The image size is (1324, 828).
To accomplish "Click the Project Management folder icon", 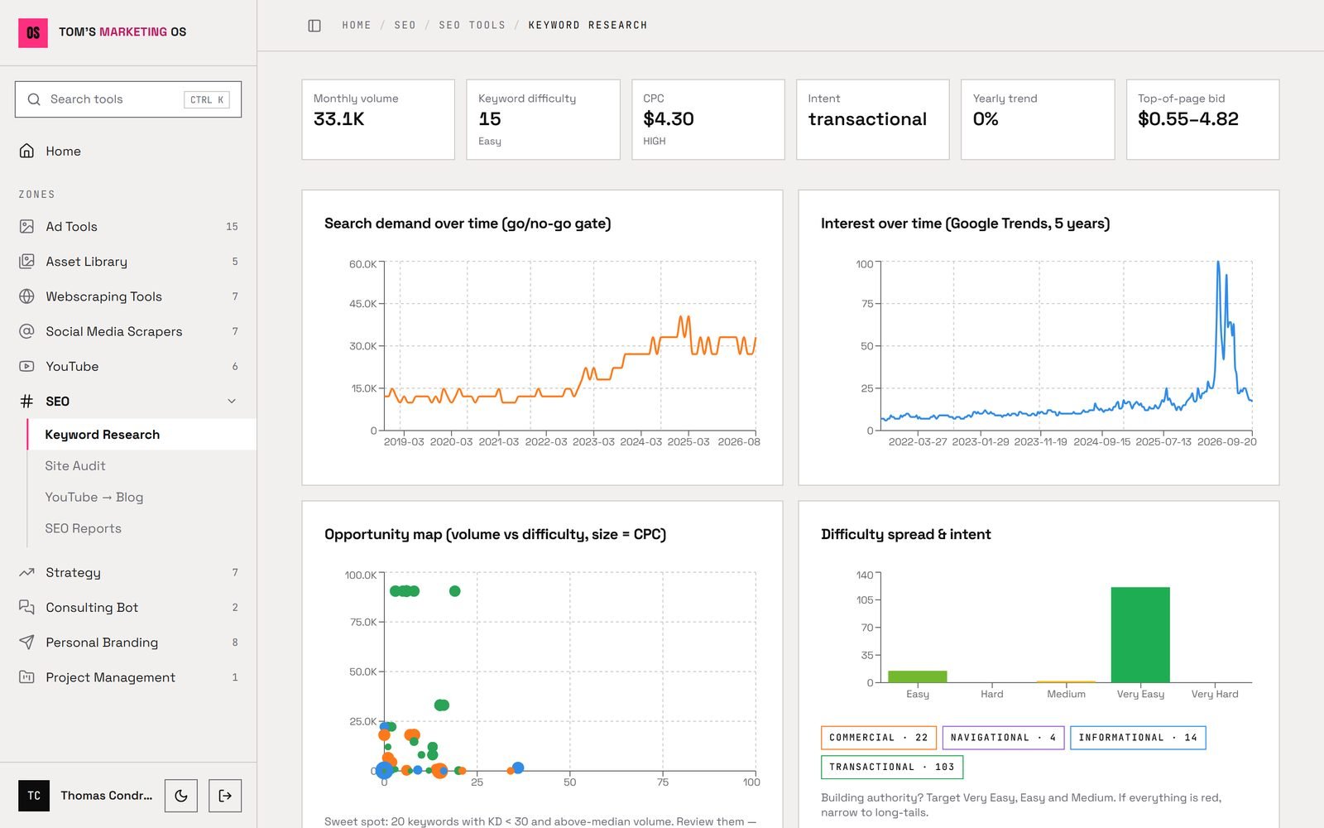I will 26,677.
